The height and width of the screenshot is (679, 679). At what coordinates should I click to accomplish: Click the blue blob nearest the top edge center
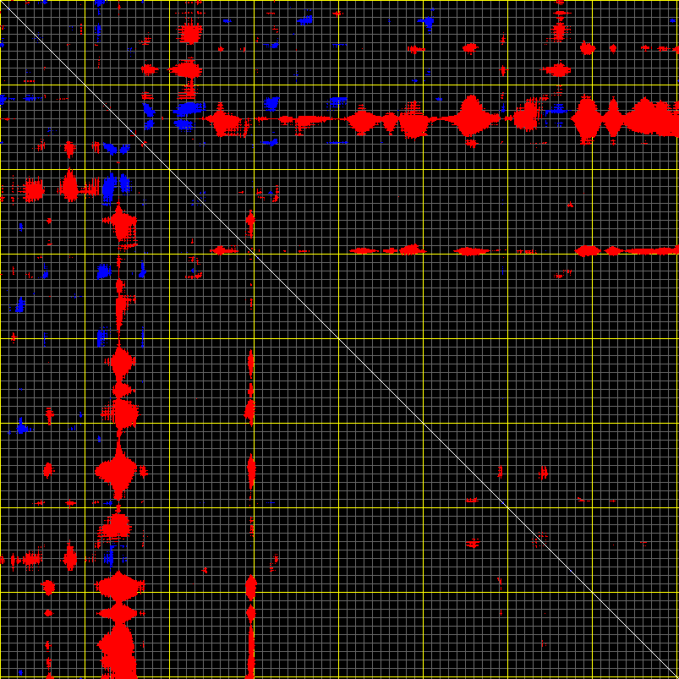(x=306, y=19)
